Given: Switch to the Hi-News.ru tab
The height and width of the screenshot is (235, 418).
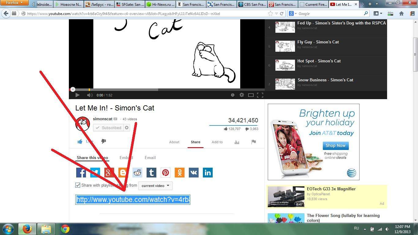Looking at the screenshot, I should pyautogui.click(x=160, y=4).
